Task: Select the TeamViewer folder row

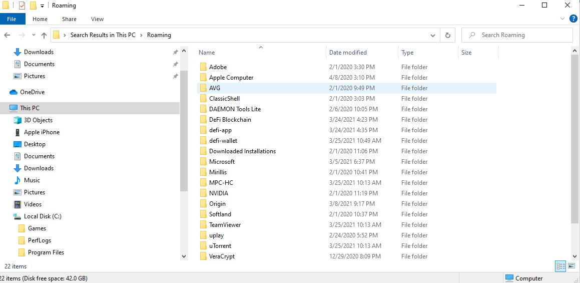Action: point(347,225)
